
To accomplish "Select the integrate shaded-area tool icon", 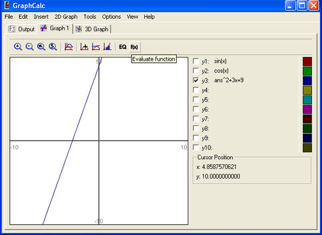I will click(x=107, y=47).
